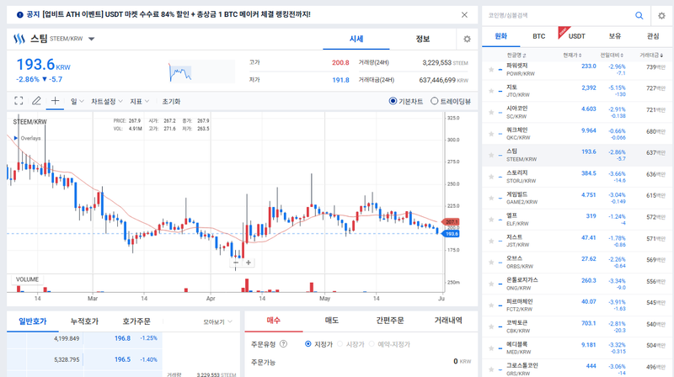Star 저스트 as favorite
Viewport: 674px width, 377px height.
click(x=491, y=241)
